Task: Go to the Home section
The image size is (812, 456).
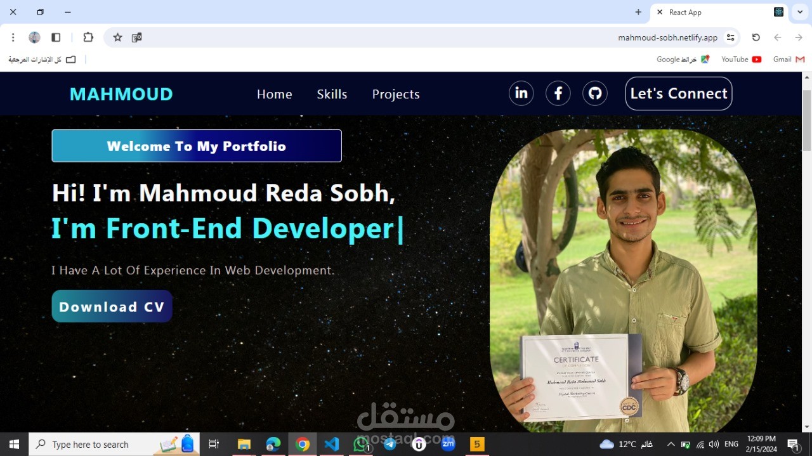Action: 275,94
